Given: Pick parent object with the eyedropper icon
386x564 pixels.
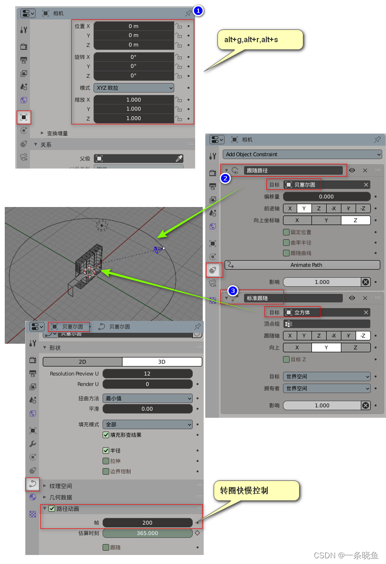Looking at the screenshot, I should coord(179,159).
